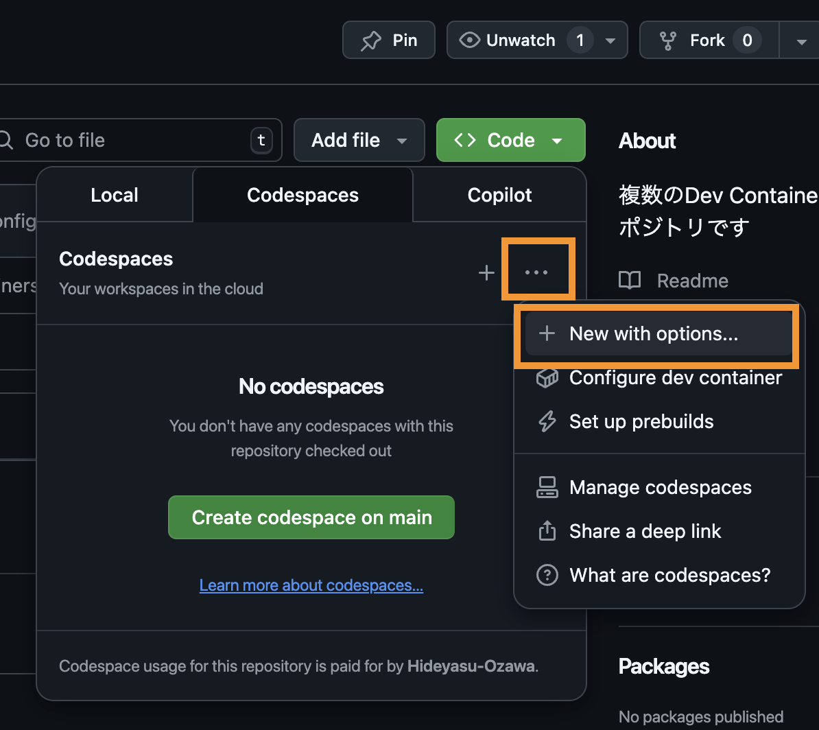
Task: Click the Fork button
Action: tap(709, 40)
